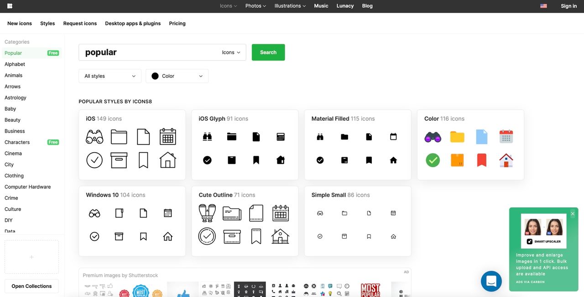Click the house icon in Color card
The width and height of the screenshot is (584, 297).
coord(506,160)
